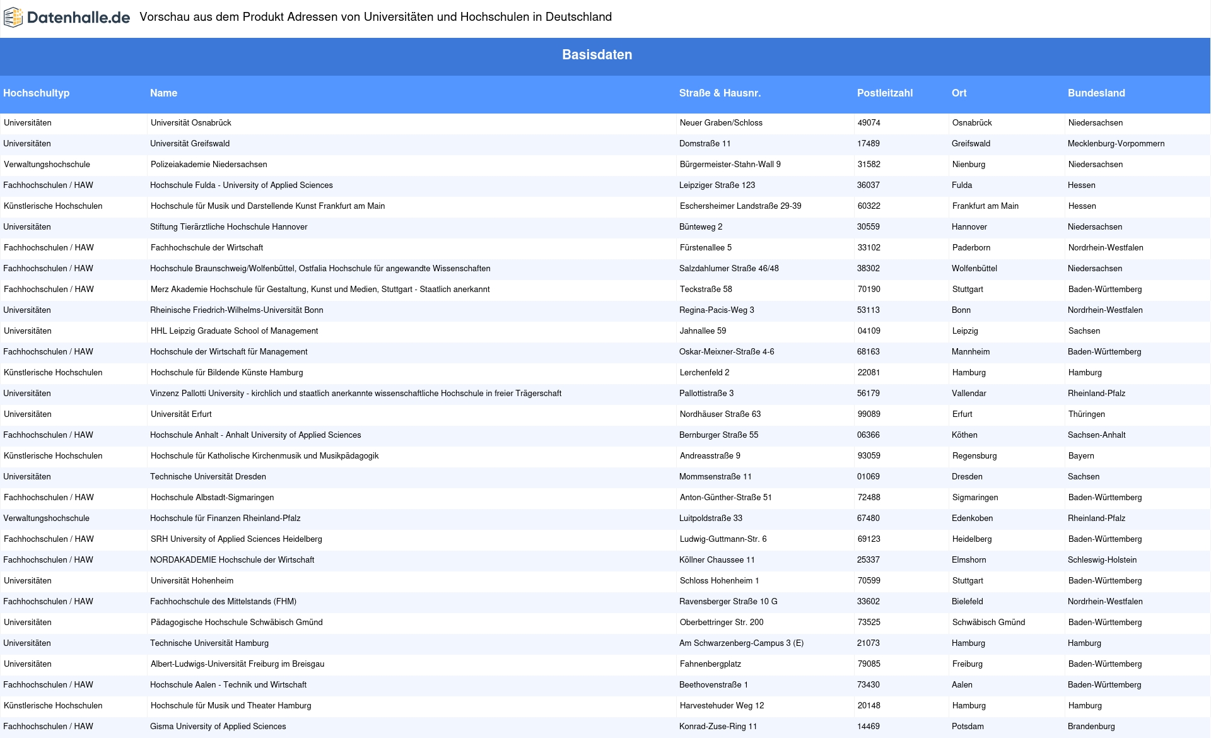
Task: Select the address Konrad-Zuse-Ring 11
Action: point(718,726)
